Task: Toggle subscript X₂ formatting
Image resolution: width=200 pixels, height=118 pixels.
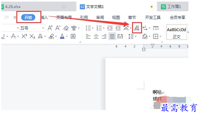Action: pyautogui.click(x=32, y=37)
